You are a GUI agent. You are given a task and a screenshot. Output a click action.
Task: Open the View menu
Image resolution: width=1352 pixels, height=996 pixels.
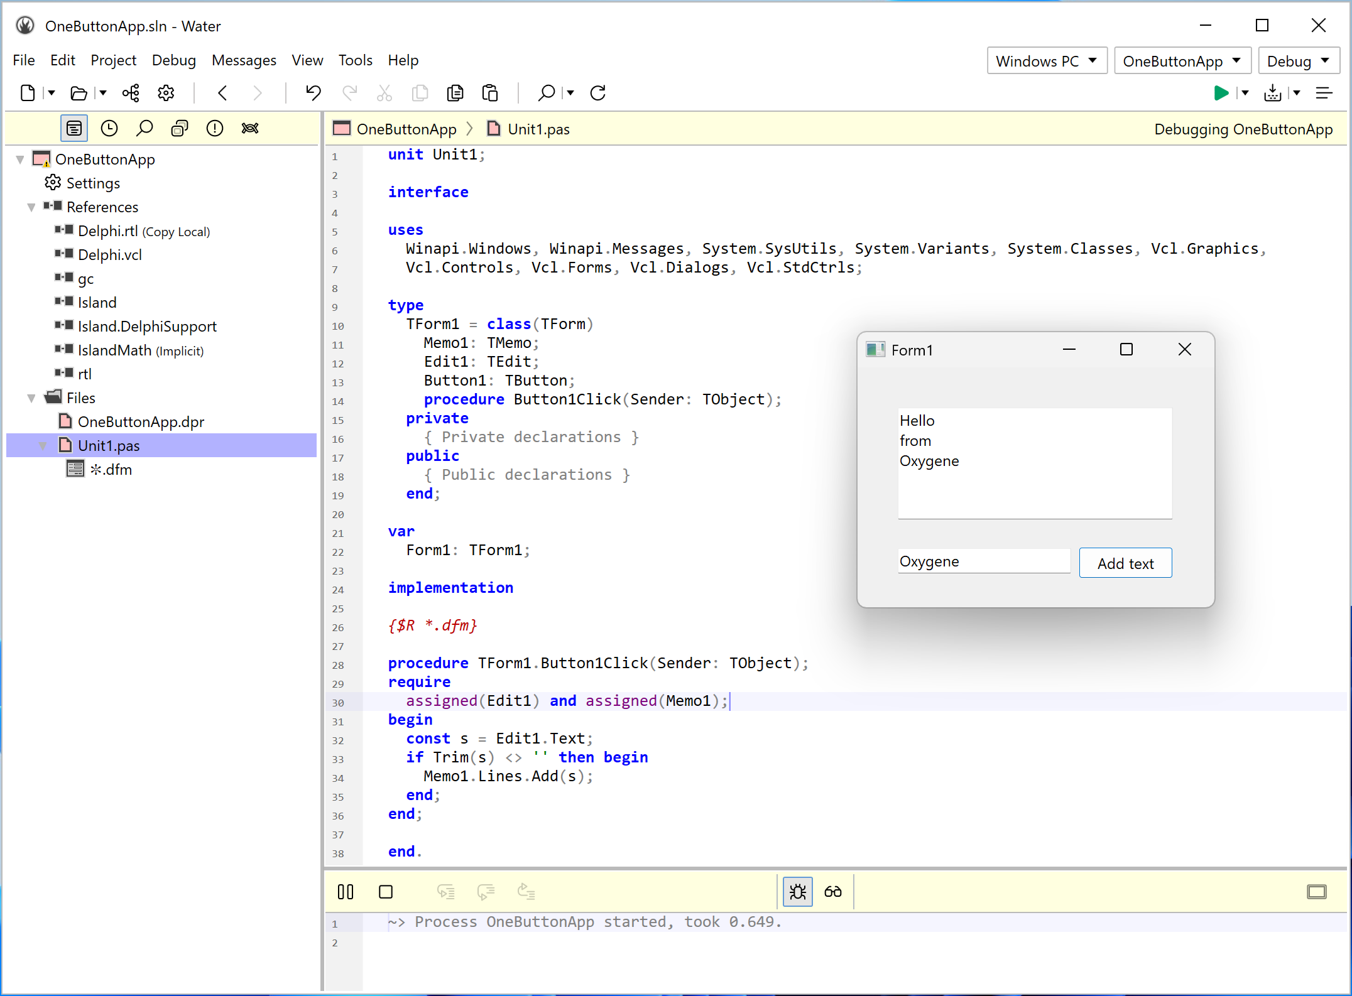[x=307, y=60]
